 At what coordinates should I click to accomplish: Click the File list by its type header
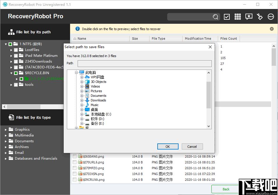tap(33, 117)
